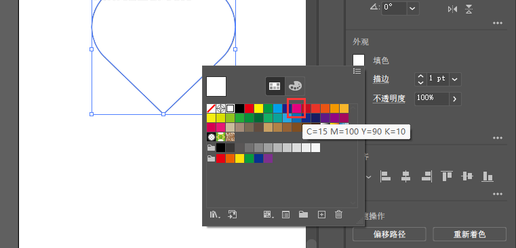Click the large white fill preview swatch
The height and width of the screenshot is (248, 516).
tap(216, 86)
